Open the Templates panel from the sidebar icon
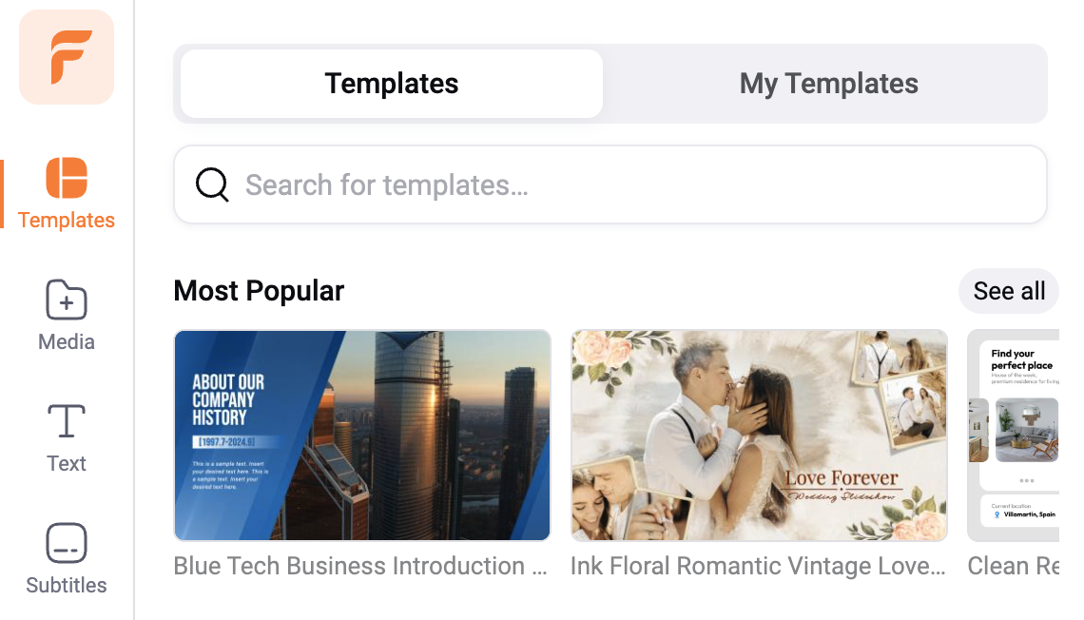The image size is (1084, 620). 67,179
